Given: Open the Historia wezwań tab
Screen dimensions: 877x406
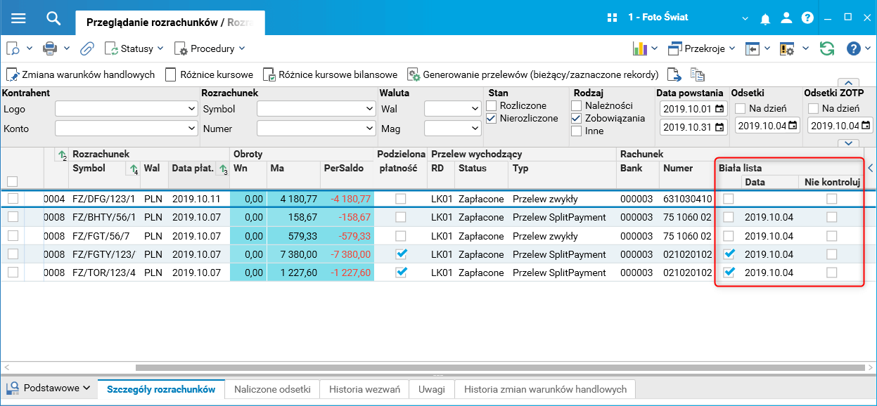Looking at the screenshot, I should point(364,389).
